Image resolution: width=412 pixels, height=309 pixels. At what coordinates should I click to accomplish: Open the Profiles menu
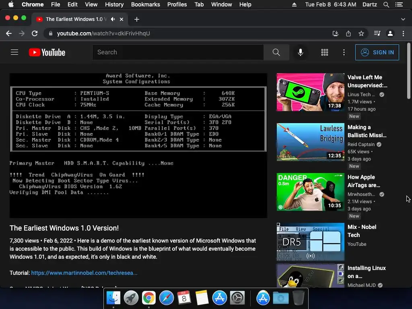pyautogui.click(x=177, y=4)
